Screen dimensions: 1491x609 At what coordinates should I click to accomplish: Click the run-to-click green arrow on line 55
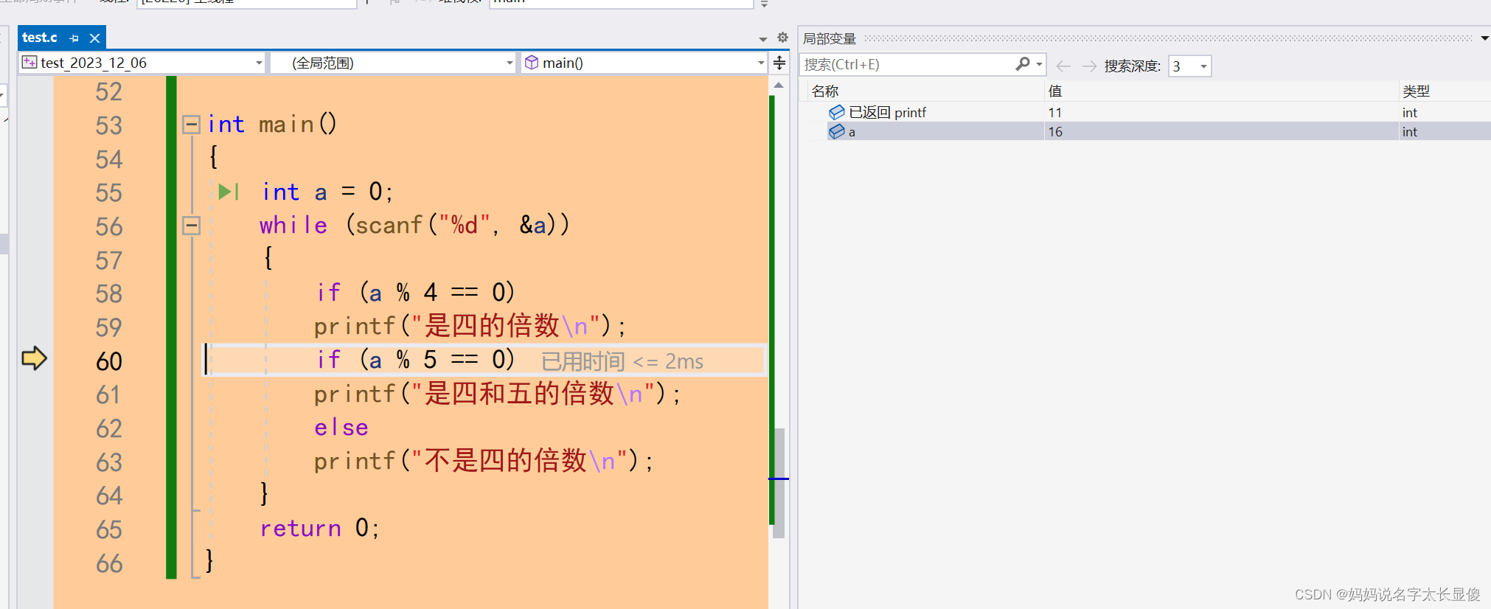click(228, 192)
